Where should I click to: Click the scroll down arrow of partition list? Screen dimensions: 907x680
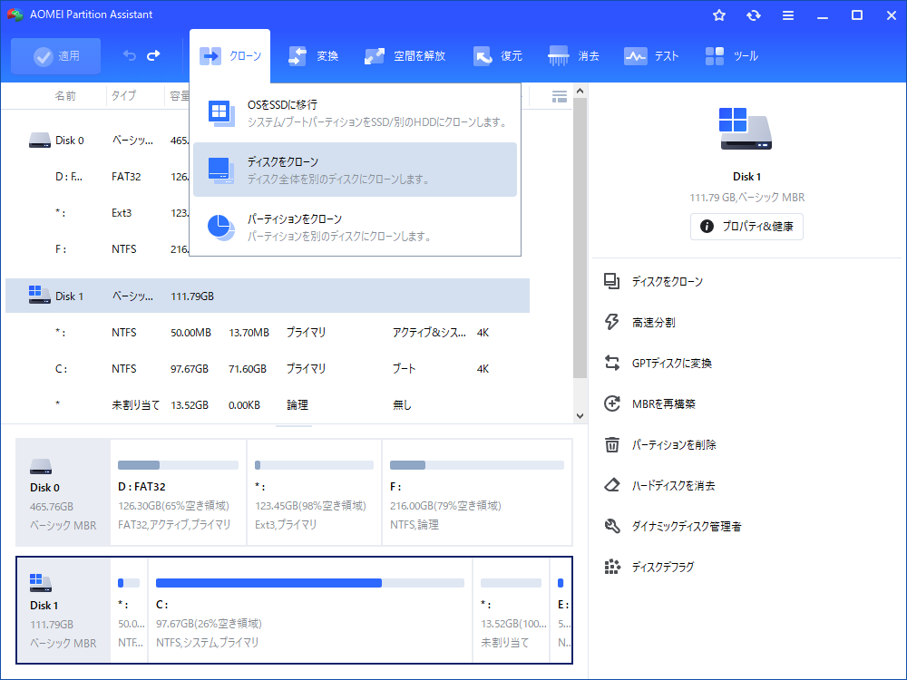pyautogui.click(x=580, y=416)
